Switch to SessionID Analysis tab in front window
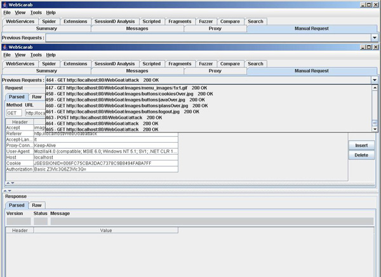 (115, 64)
